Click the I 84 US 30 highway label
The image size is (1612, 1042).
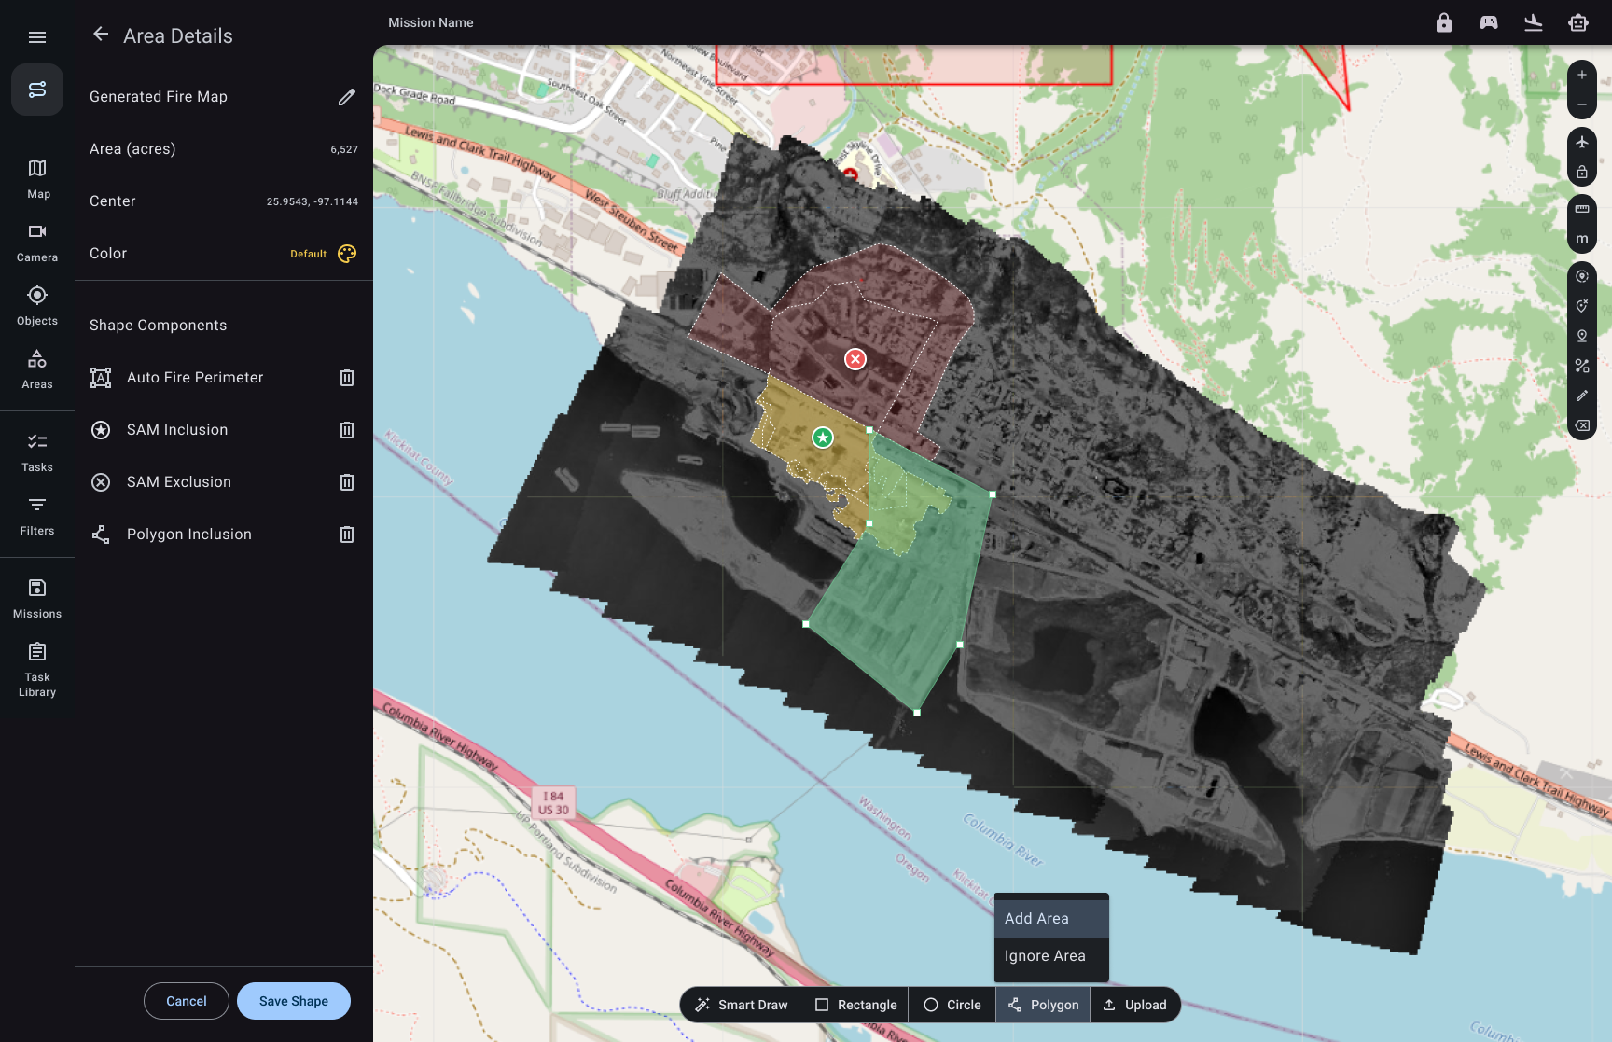tap(554, 803)
